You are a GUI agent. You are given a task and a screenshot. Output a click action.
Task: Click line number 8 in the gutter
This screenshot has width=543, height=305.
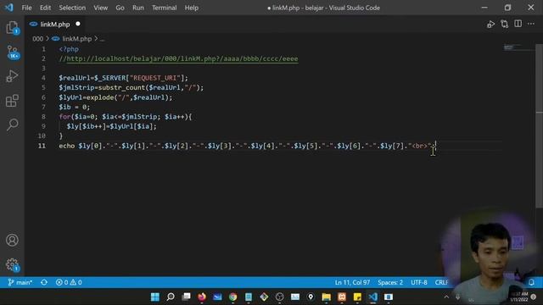pyautogui.click(x=43, y=117)
